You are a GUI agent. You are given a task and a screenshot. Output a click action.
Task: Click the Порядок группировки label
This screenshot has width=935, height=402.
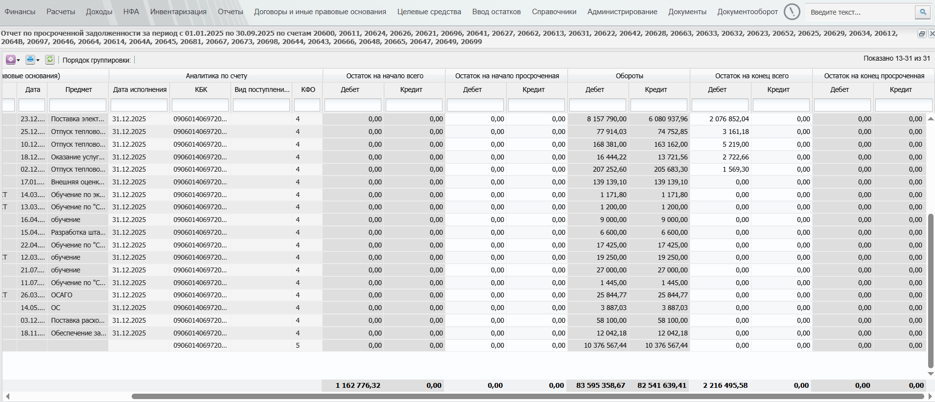tap(96, 60)
